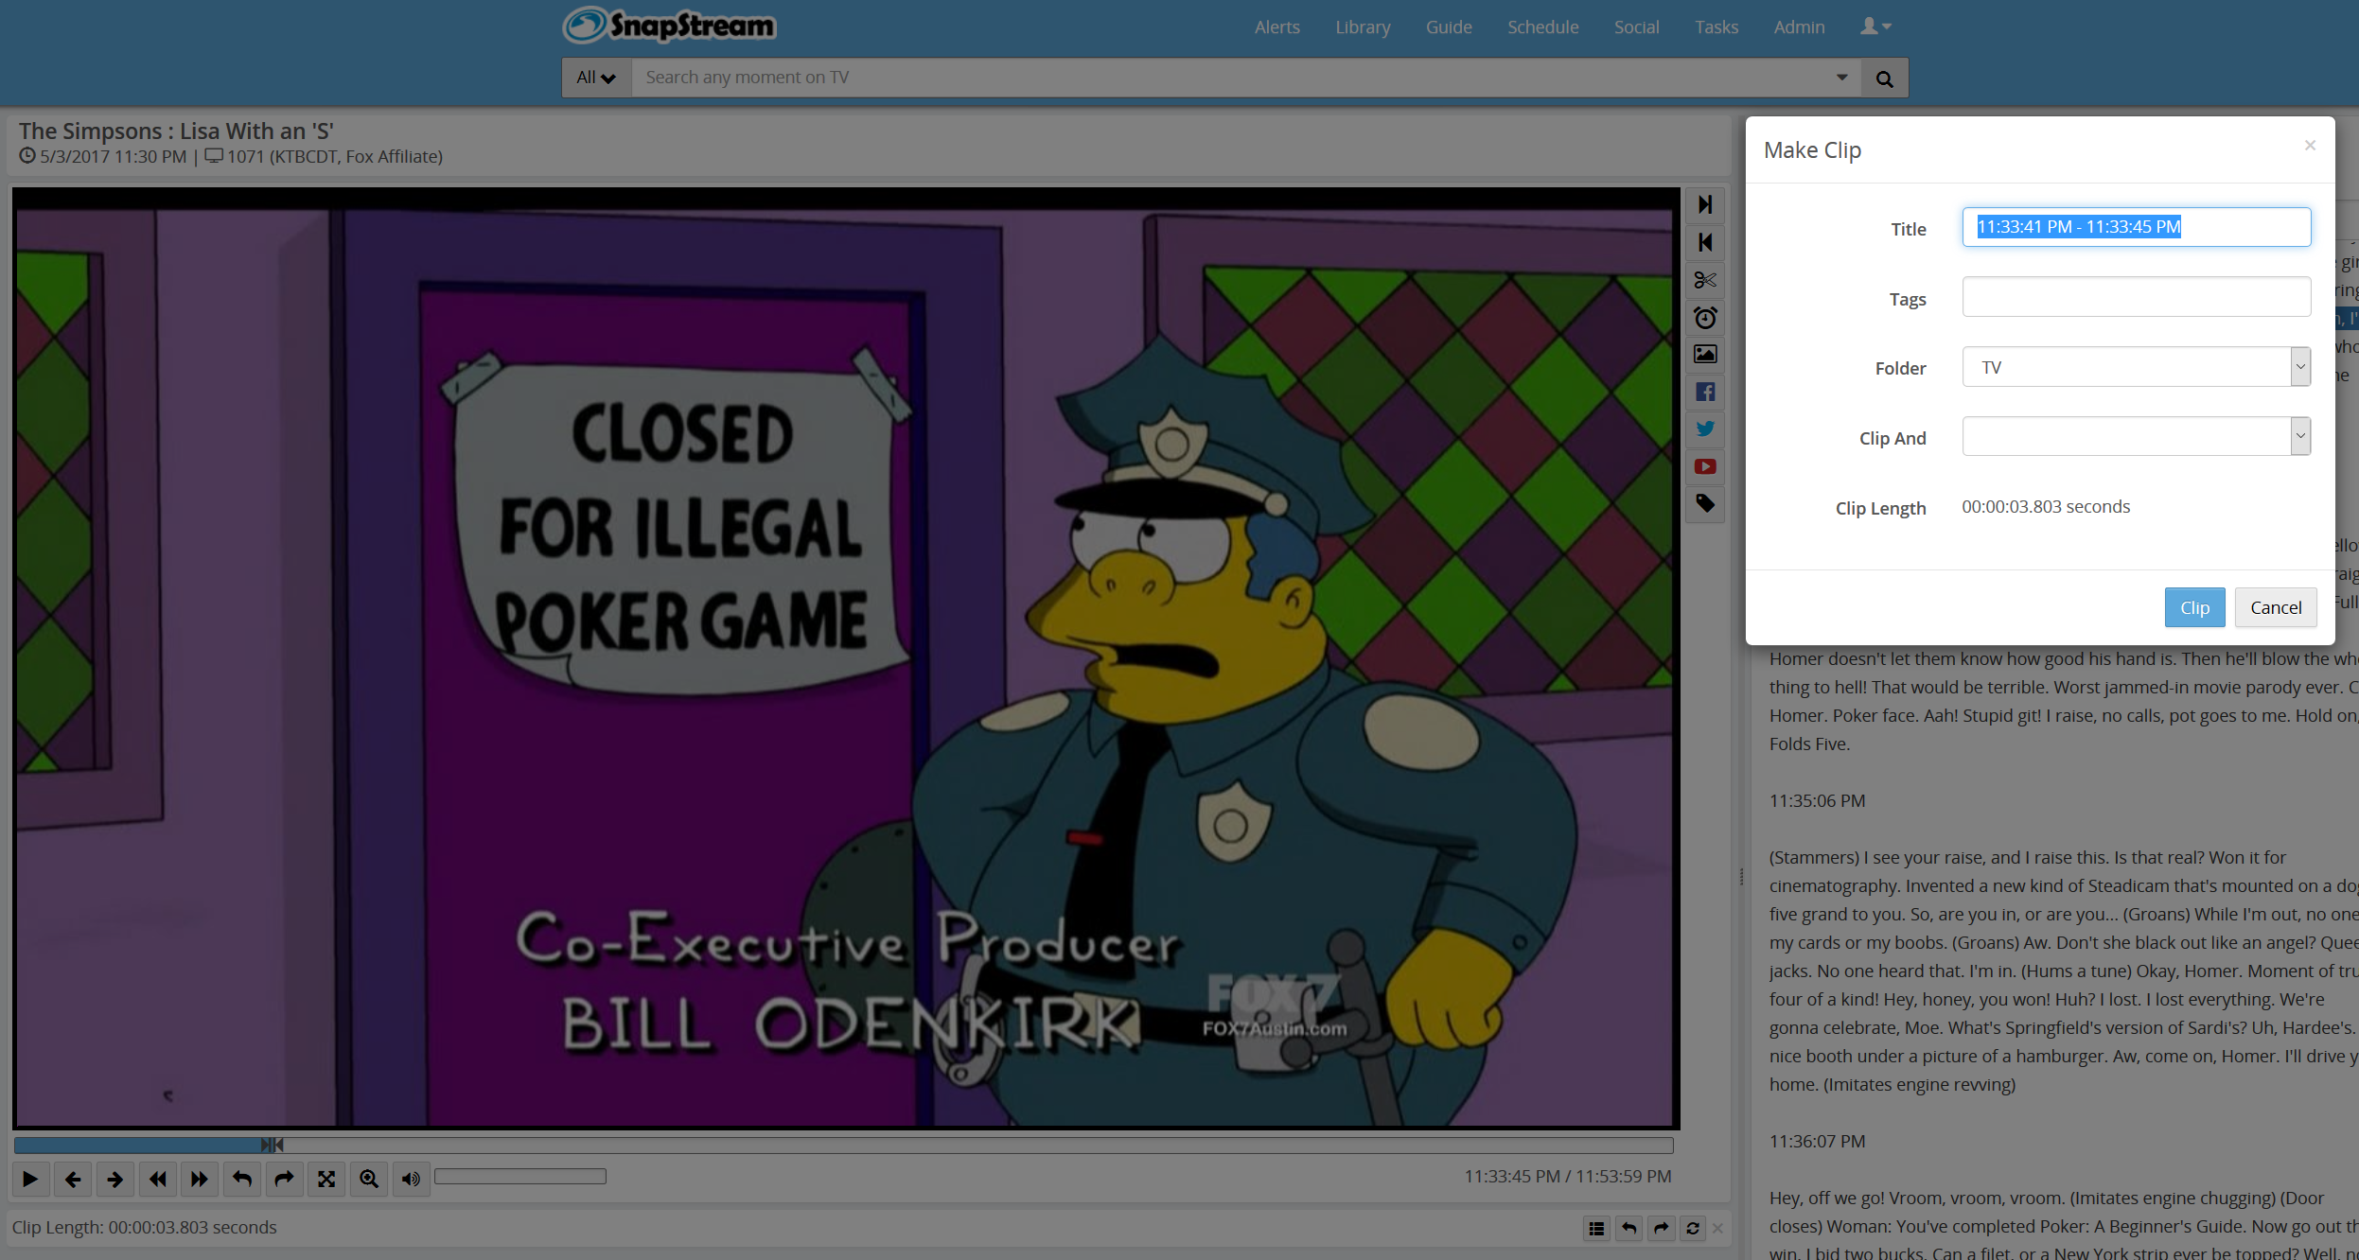
Task: Fast forward with double-right arrows
Action: pyautogui.click(x=200, y=1179)
